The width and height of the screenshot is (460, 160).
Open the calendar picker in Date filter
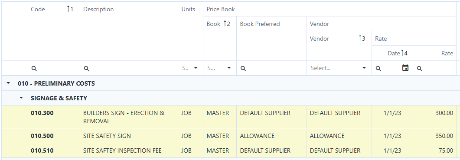tap(405, 68)
